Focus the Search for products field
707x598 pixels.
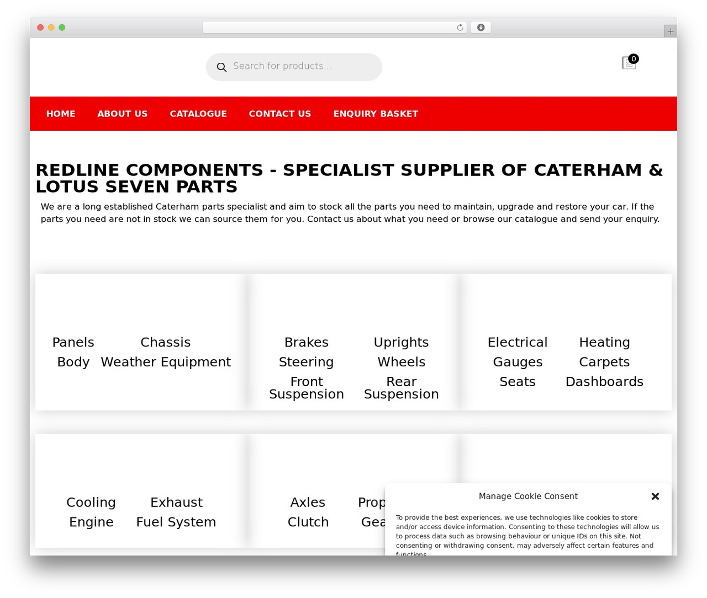pyautogui.click(x=294, y=67)
